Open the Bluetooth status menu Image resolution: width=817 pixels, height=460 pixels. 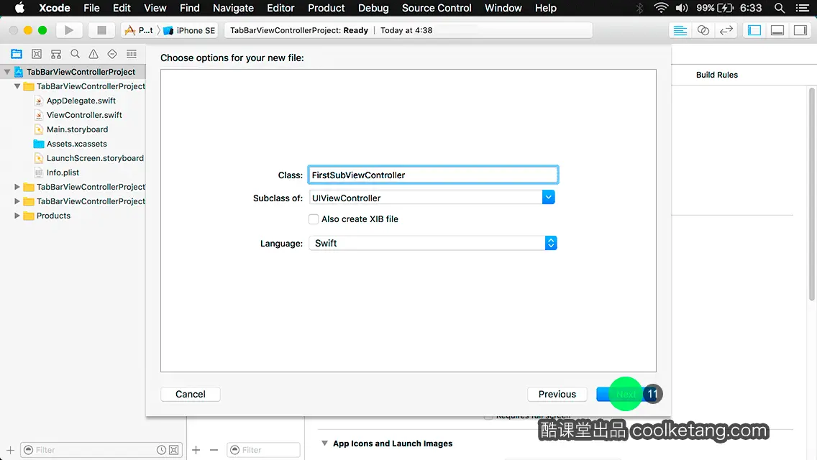tap(640, 8)
